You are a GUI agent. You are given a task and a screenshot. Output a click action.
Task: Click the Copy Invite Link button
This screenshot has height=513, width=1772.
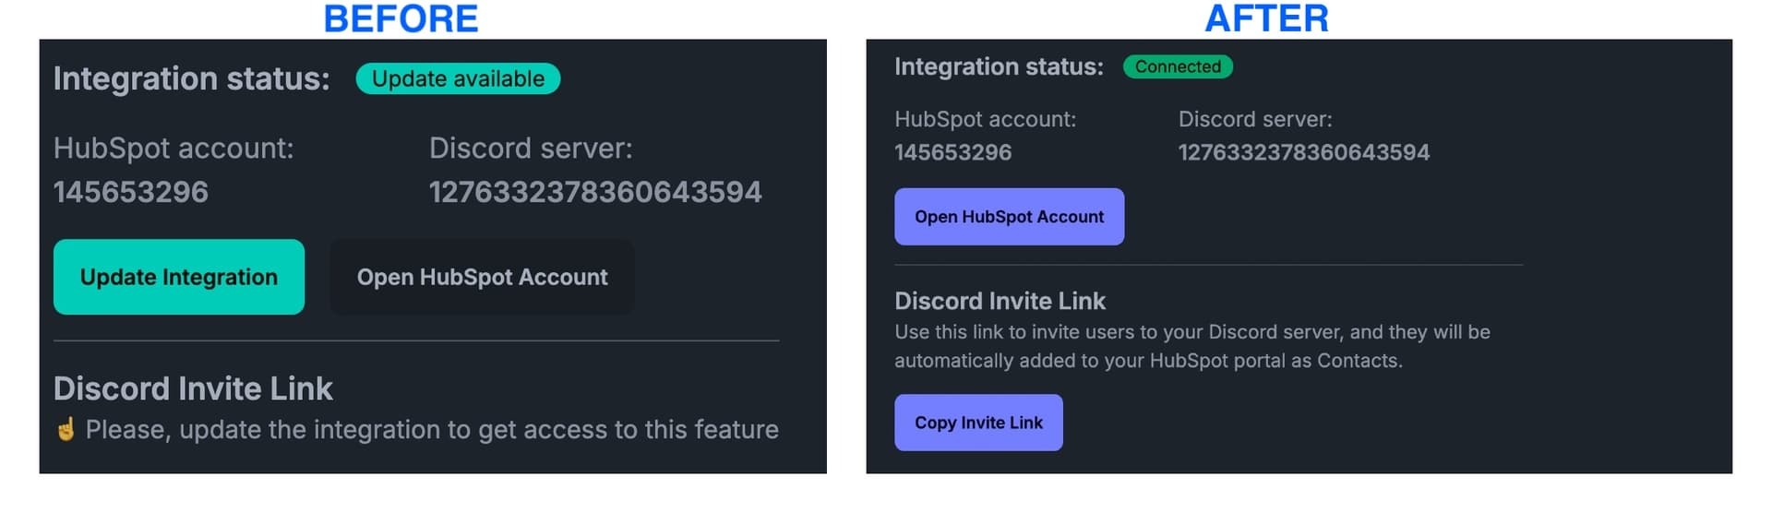click(978, 423)
